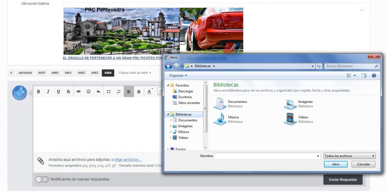Image resolution: width=387 pixels, height=193 pixels.
Task: Go to page 4459
Action: coord(42,73)
